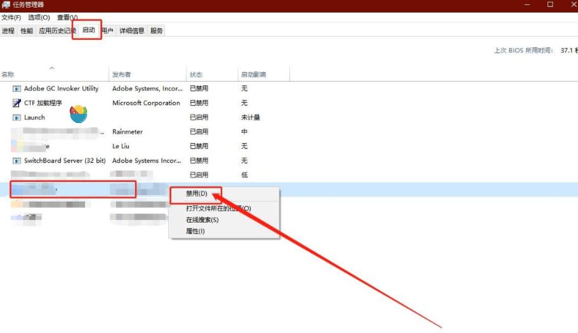Sort by the 启动影响 column header

254,74
